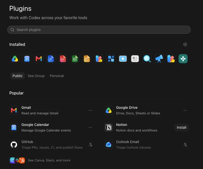Click the Outlook Email plugin title
The image size is (203, 169).
click(127, 142)
